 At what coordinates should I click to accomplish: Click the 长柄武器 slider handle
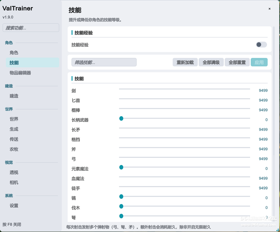tap(121, 118)
